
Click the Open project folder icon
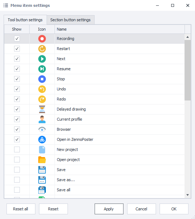coord(42,160)
